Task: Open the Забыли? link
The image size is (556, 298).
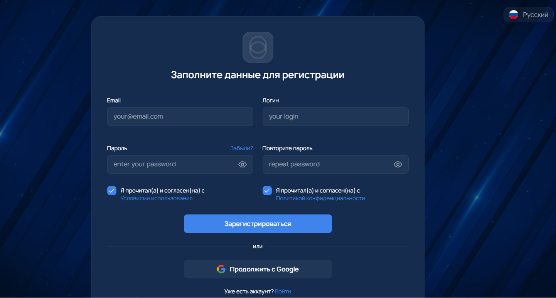Action: pos(242,148)
